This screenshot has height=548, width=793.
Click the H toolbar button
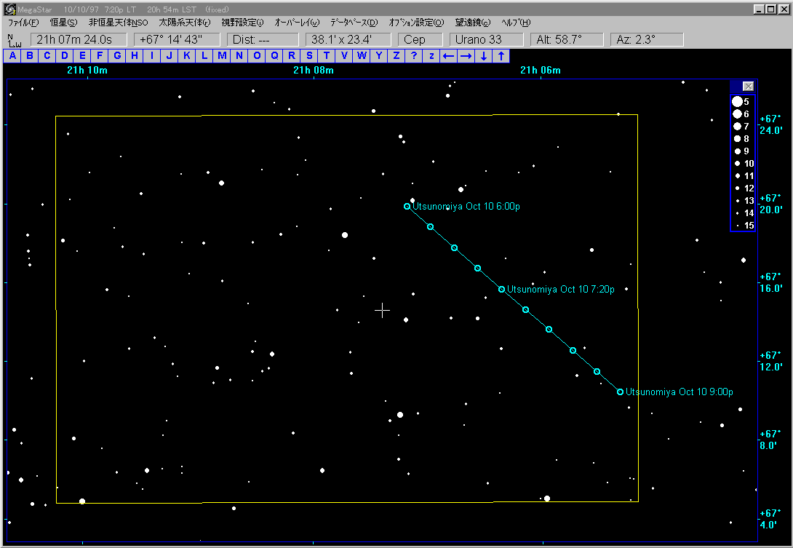point(135,55)
